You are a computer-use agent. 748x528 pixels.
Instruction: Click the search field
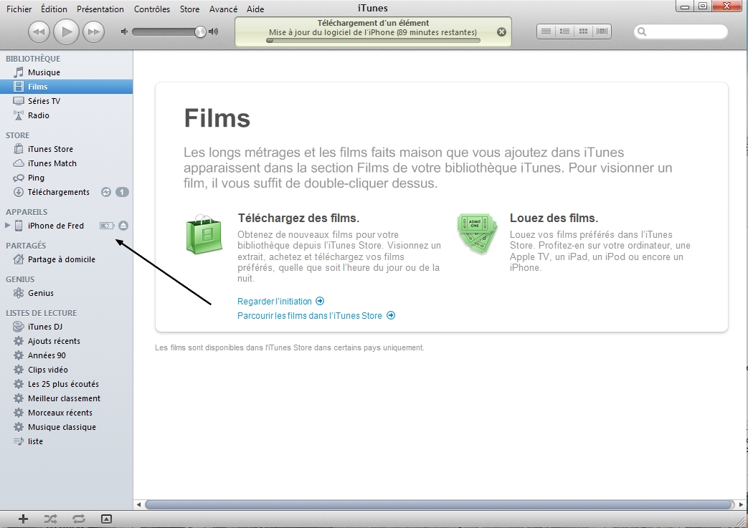681,32
